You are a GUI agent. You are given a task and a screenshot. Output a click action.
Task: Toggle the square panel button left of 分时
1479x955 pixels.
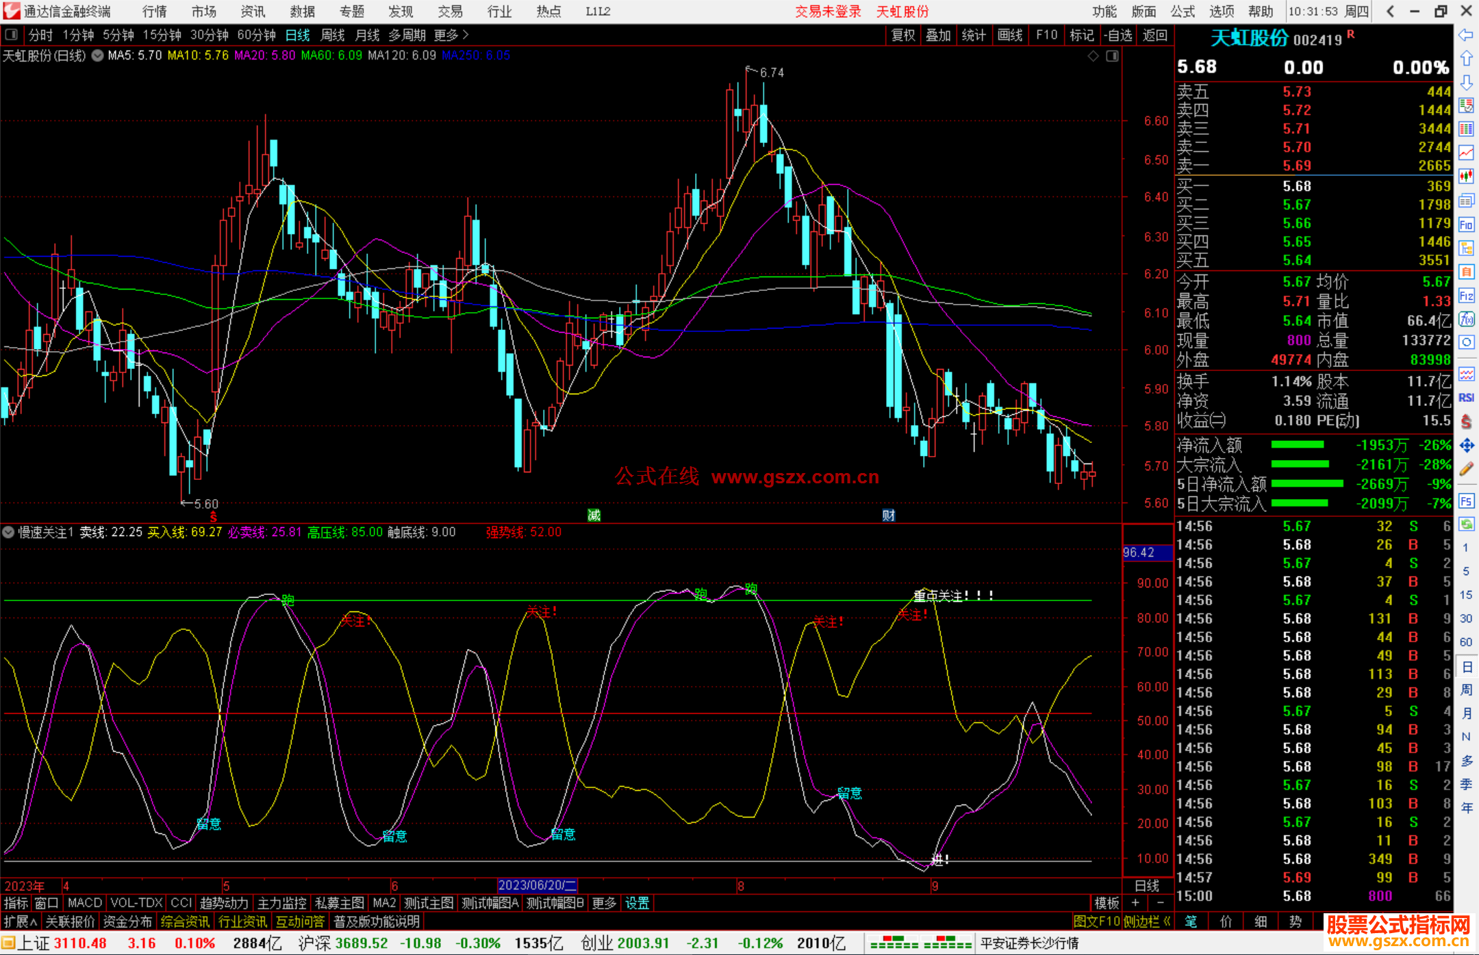click(x=11, y=35)
